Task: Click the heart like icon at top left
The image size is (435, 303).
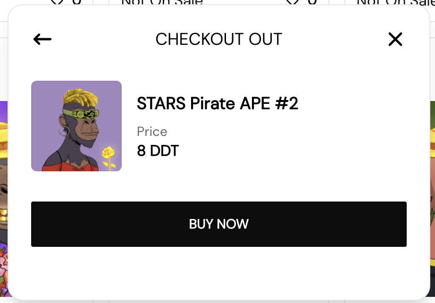Action: tap(57, 2)
